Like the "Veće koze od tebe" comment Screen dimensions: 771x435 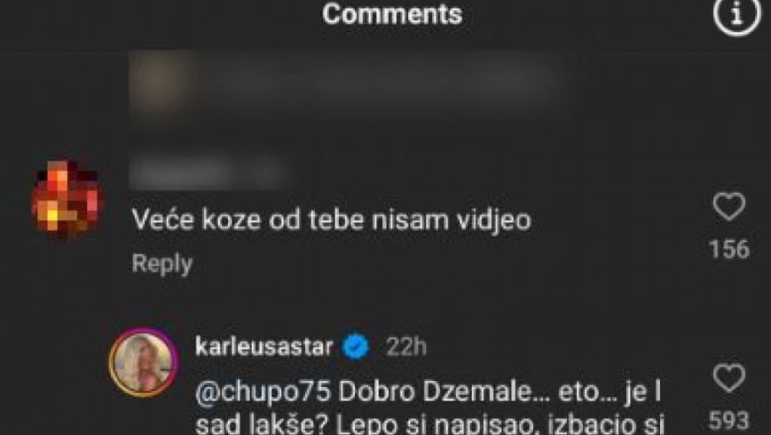[x=730, y=206]
